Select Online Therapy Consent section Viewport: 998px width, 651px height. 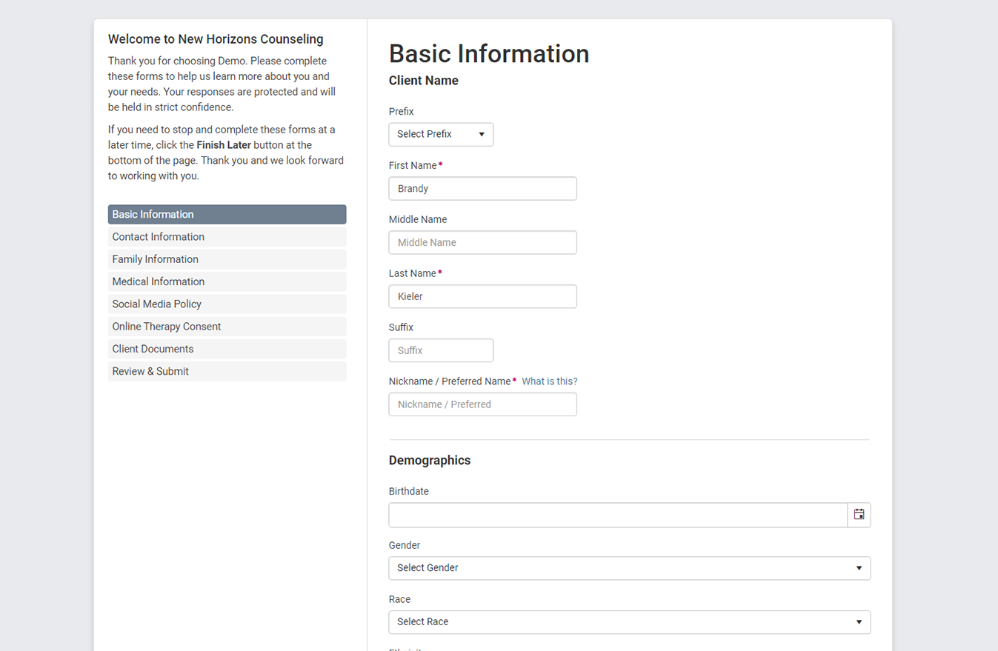click(x=227, y=327)
